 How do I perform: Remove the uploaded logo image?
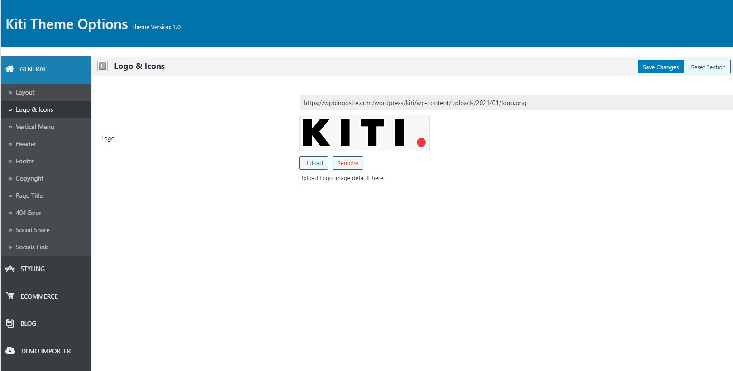(x=347, y=163)
